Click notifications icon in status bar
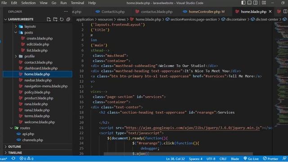288x162 pixels. [284, 158]
